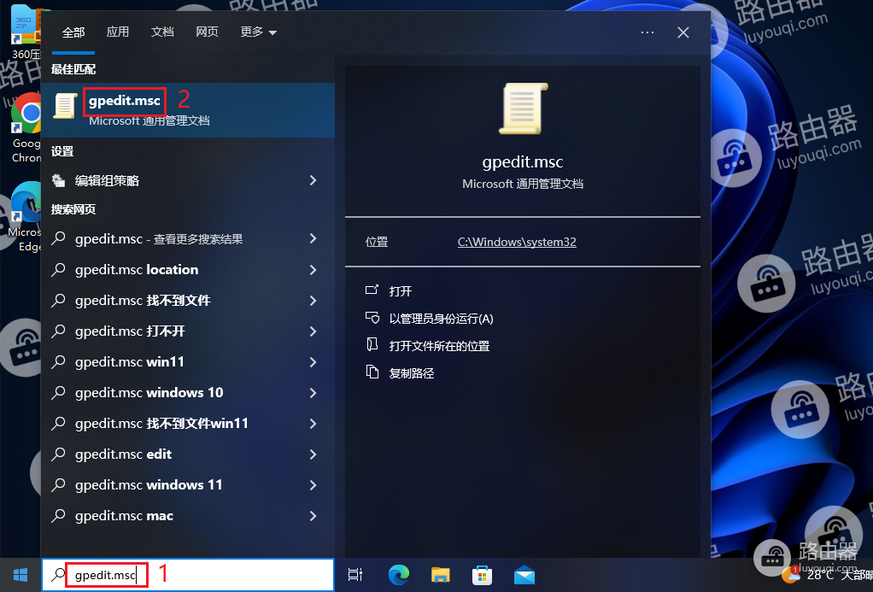Switch to the 网页 tab
873x592 pixels.
point(207,32)
